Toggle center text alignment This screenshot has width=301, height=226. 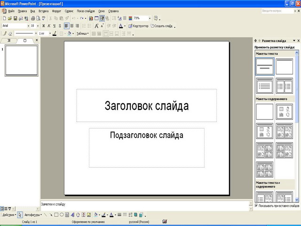[72, 26]
